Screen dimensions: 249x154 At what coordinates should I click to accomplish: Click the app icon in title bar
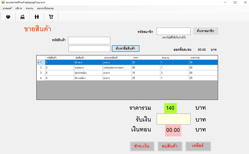click(3, 2)
